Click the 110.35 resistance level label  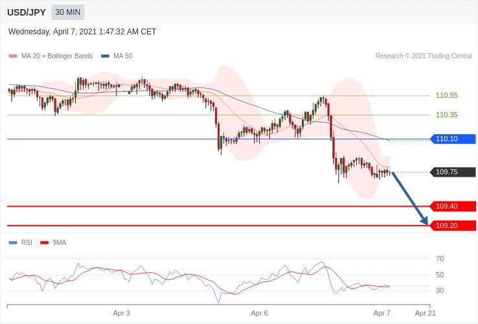tap(447, 115)
